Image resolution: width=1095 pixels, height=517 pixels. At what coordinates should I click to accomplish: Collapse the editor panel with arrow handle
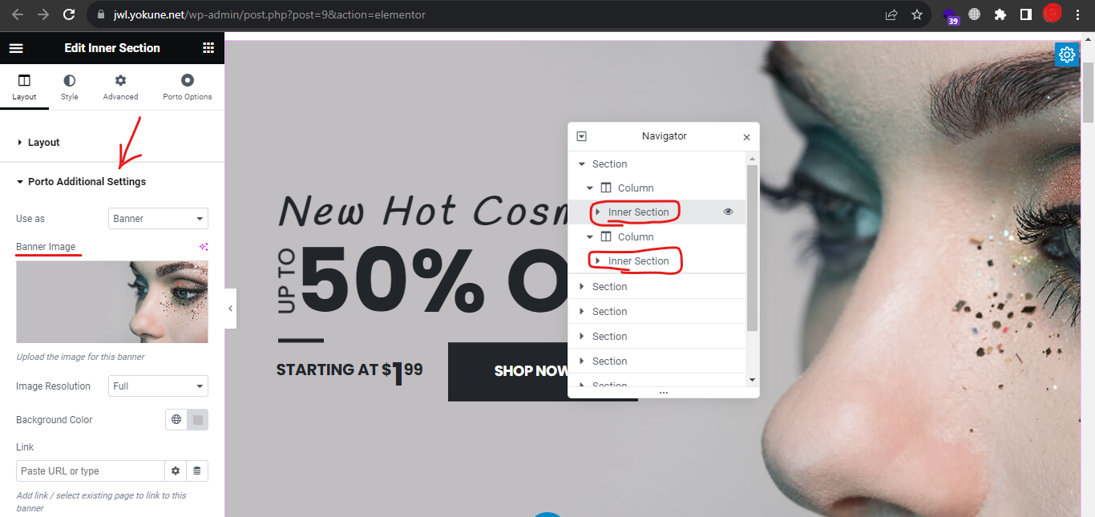(230, 309)
